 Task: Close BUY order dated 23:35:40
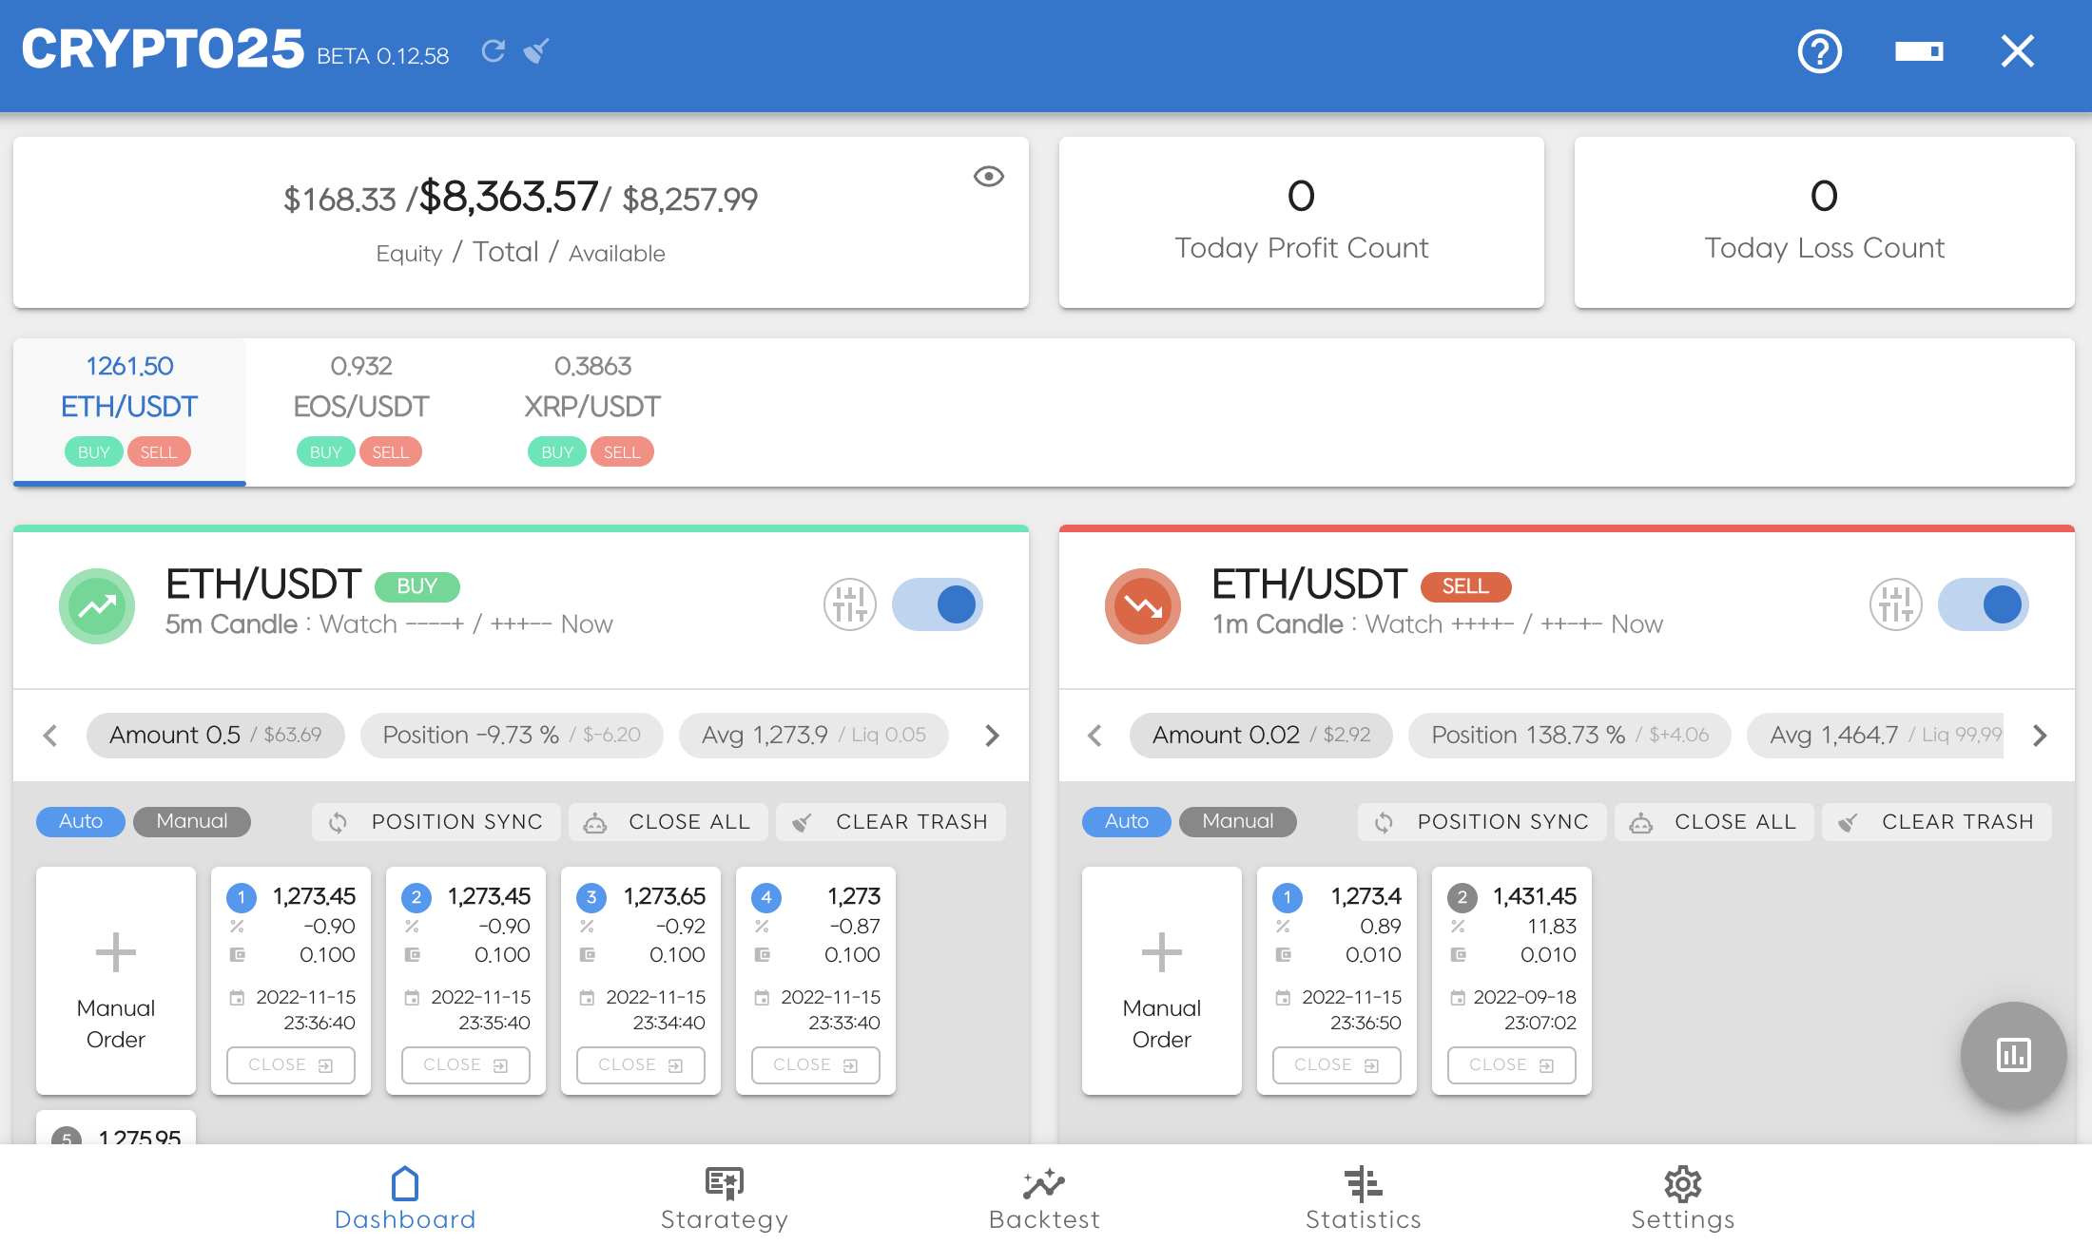click(466, 1065)
